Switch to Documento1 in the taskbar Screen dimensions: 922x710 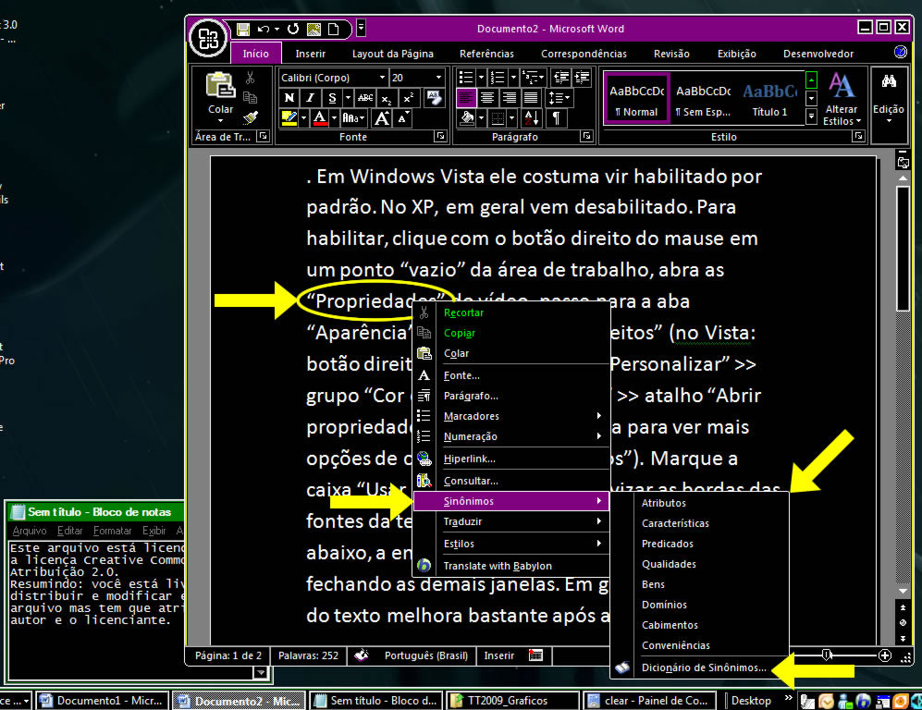[103, 701]
